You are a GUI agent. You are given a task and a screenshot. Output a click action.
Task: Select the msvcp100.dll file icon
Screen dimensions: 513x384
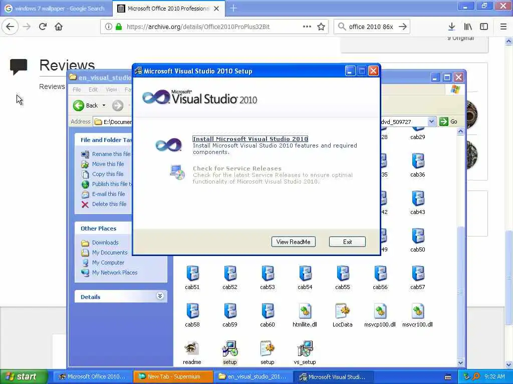click(380, 311)
